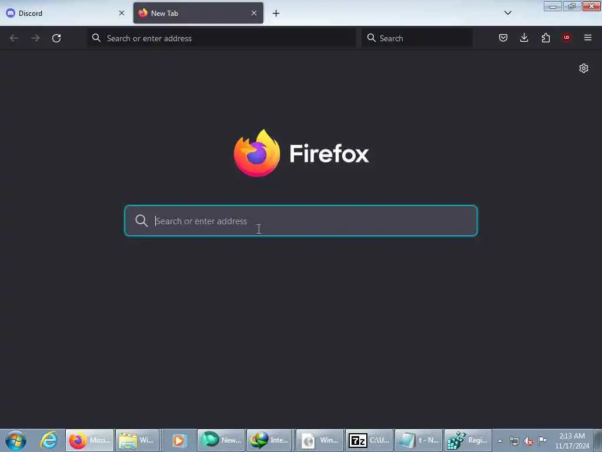Open the Action Center flag icon
The height and width of the screenshot is (452, 602).
[542, 440]
